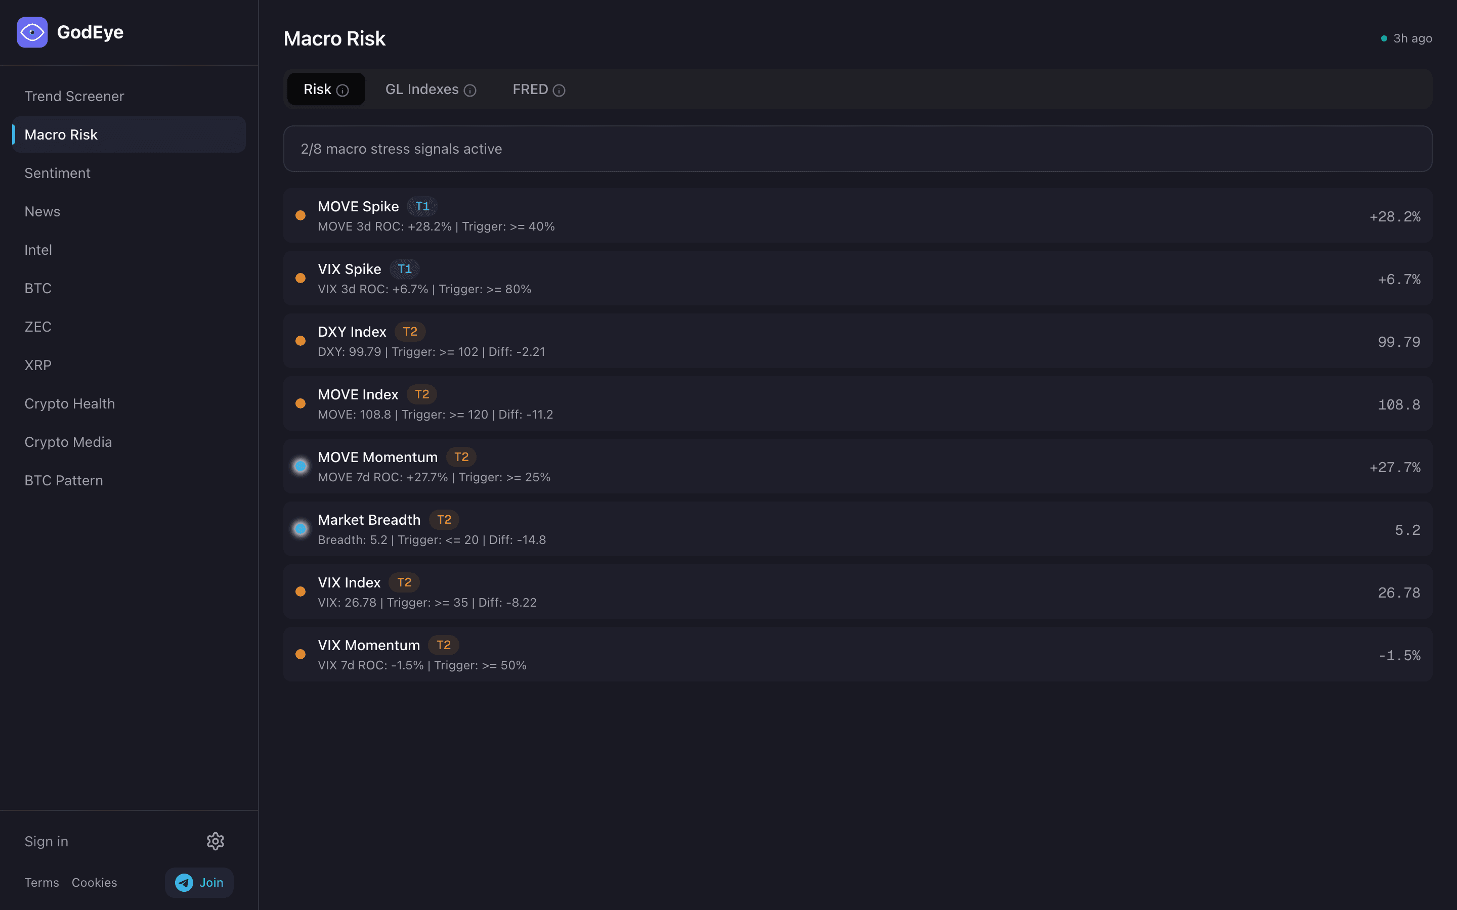Click the blue status dot for MOVE Momentum

point(301,467)
